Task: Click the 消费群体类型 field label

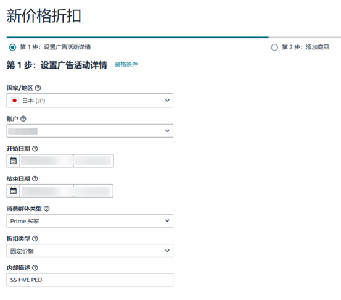Action: pyautogui.click(x=24, y=209)
